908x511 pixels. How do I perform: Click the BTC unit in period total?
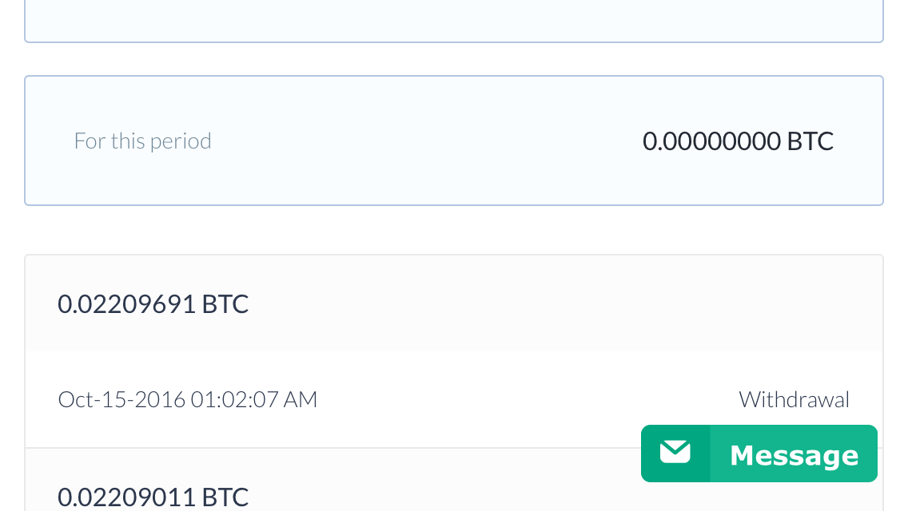coord(810,141)
